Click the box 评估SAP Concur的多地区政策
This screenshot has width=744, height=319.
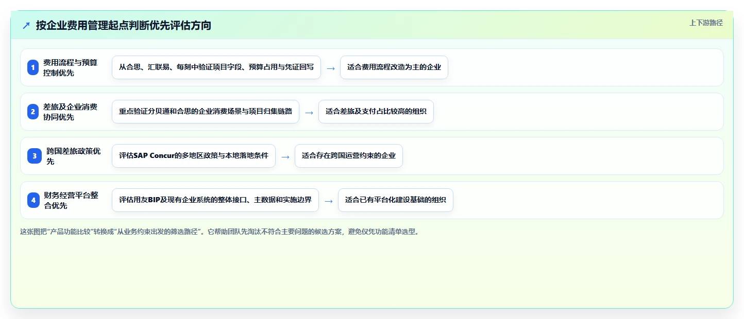point(194,156)
